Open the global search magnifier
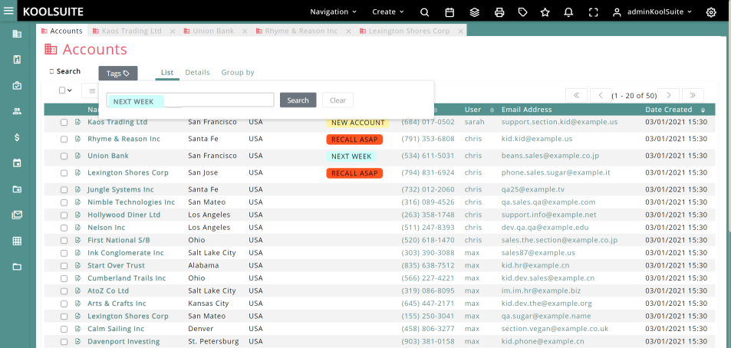Viewport: 731px width, 348px height. [424, 12]
